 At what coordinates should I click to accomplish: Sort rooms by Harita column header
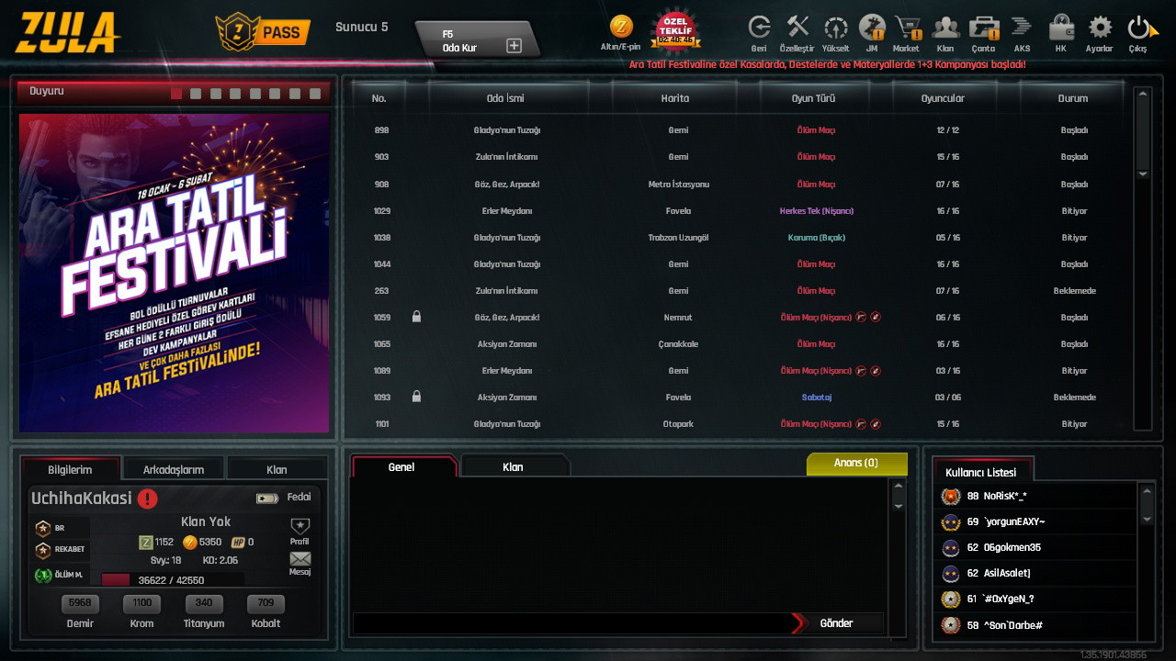pos(675,98)
